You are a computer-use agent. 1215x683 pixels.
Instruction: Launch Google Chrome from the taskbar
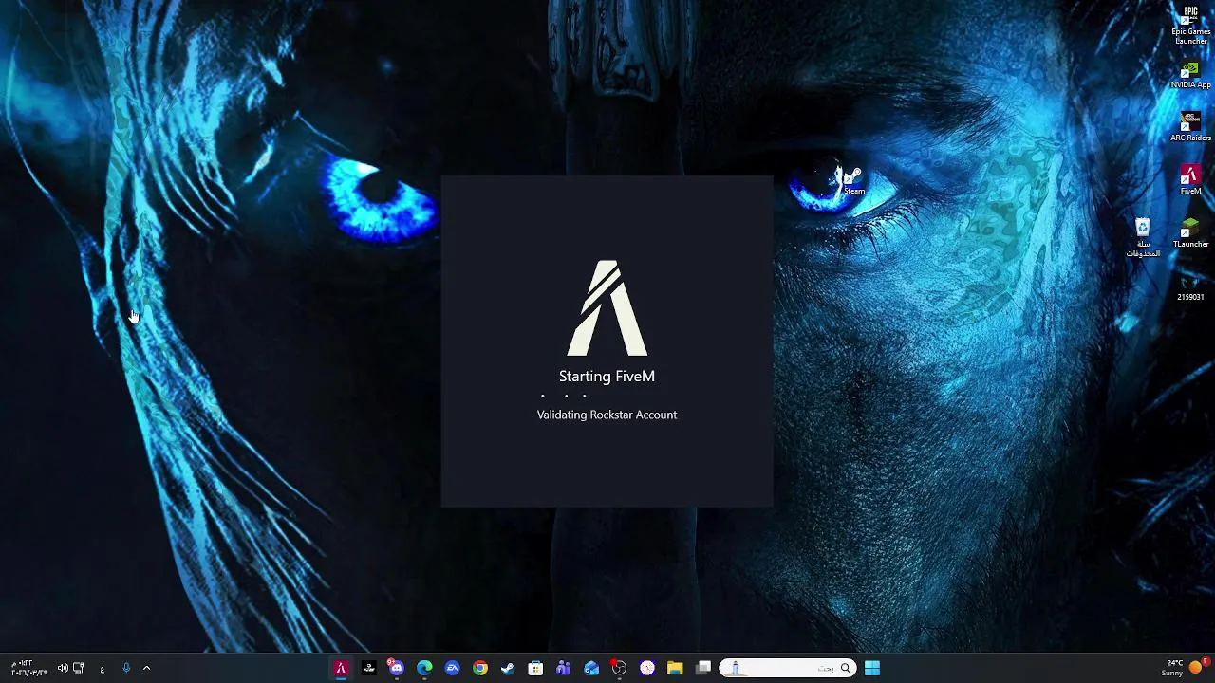pos(480,668)
